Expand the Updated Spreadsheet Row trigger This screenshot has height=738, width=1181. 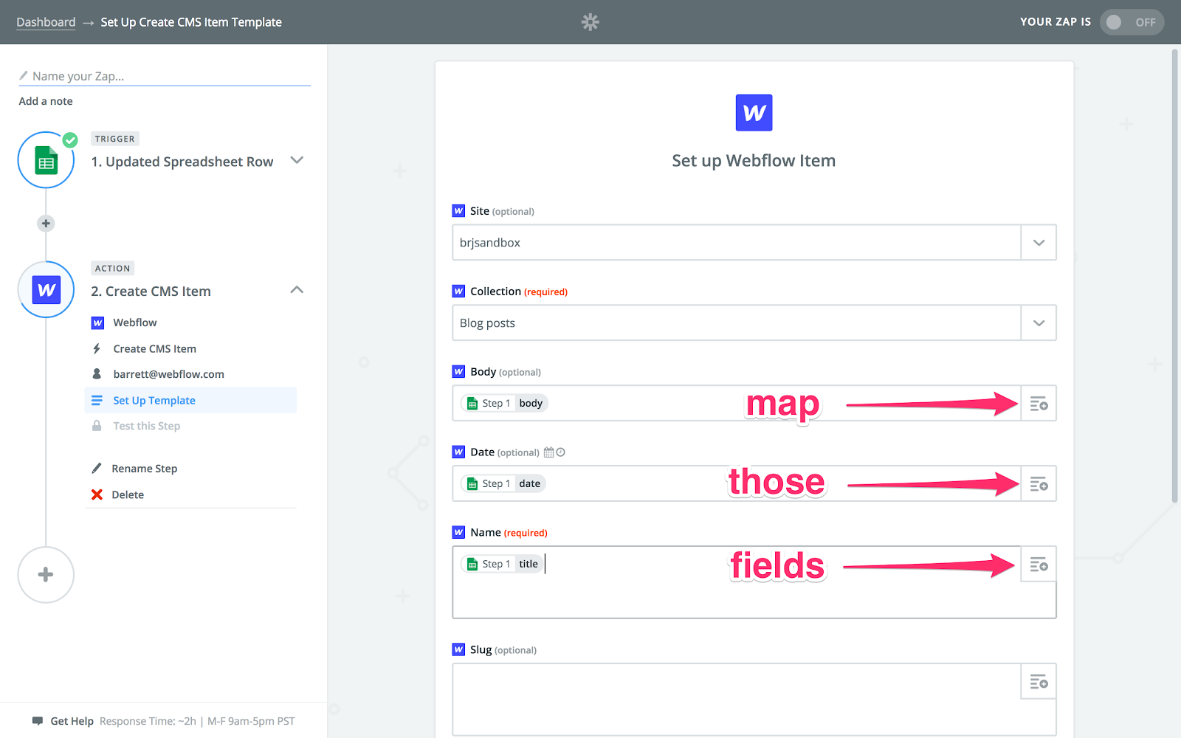click(x=297, y=160)
